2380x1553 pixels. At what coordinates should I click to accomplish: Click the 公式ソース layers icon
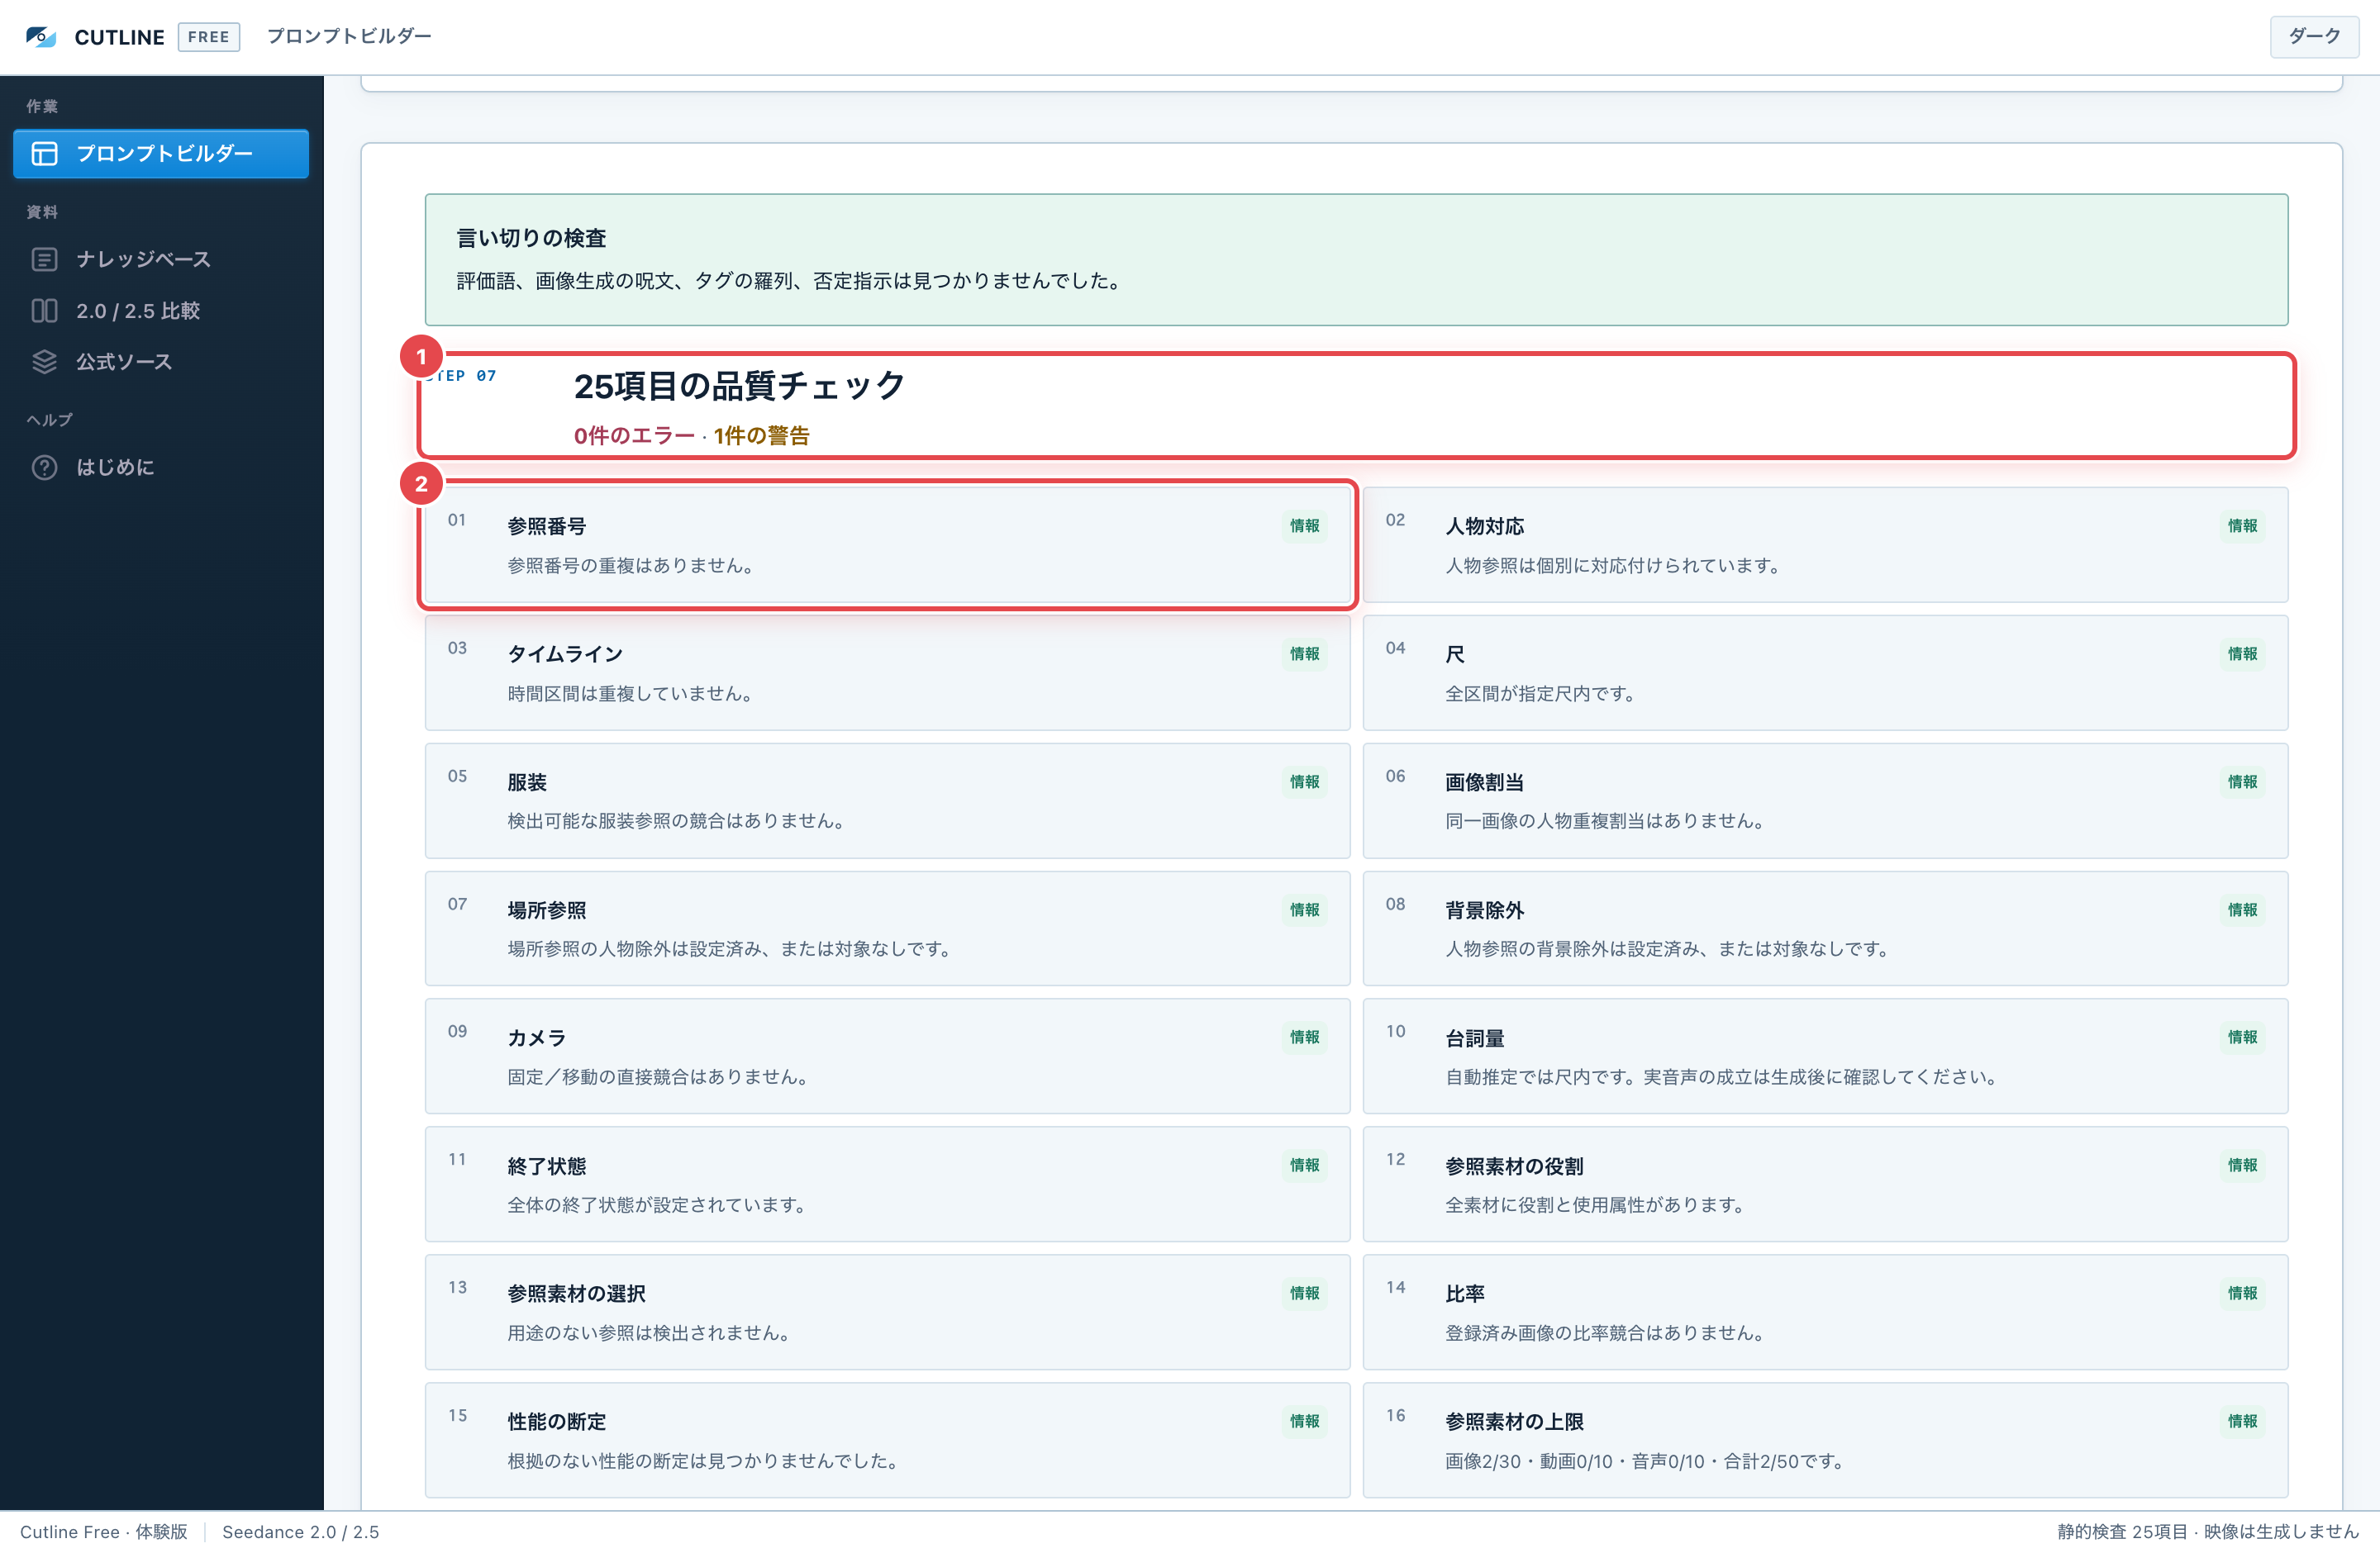(x=45, y=362)
